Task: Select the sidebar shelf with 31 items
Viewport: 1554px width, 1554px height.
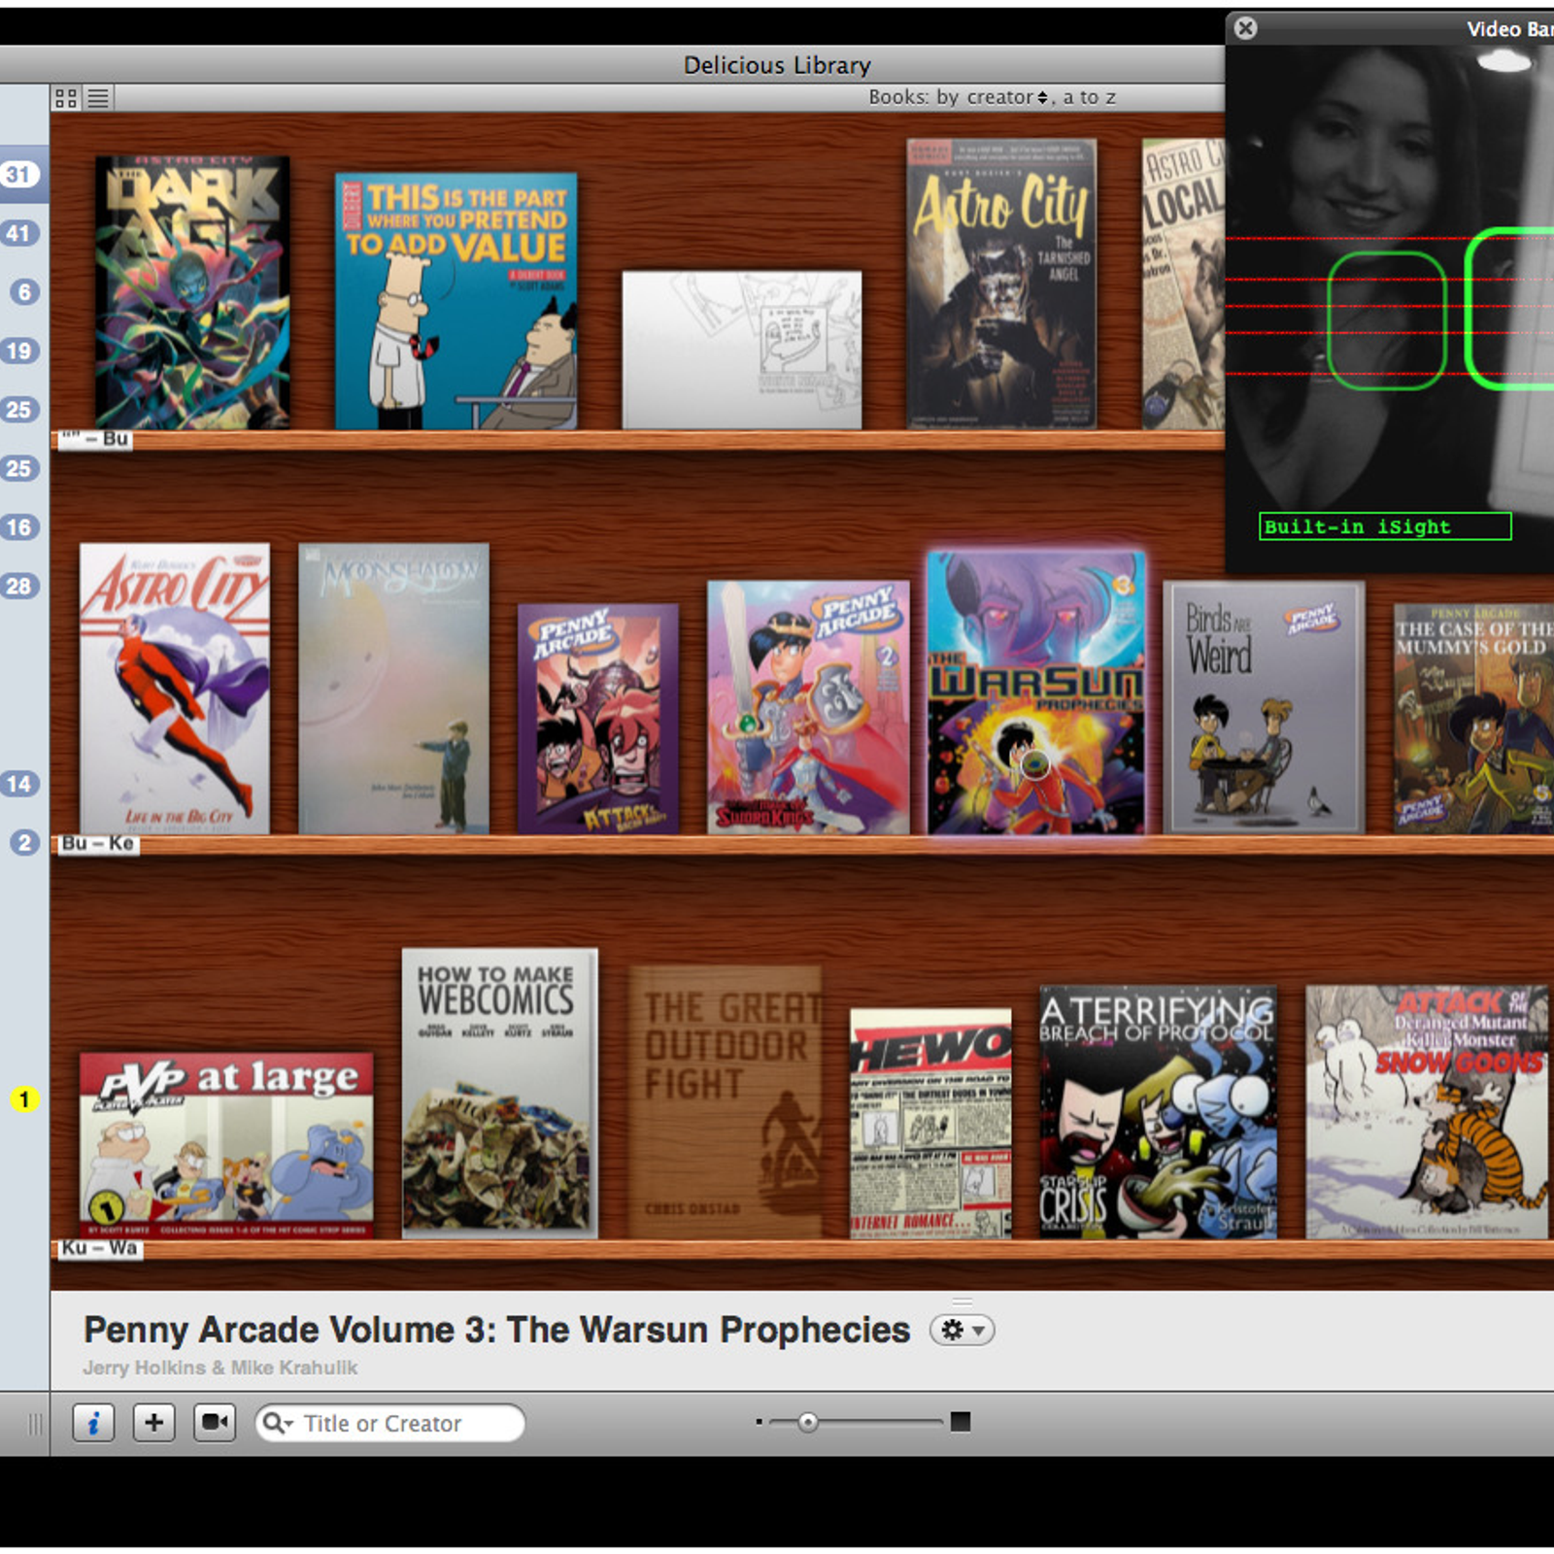Action: point(19,175)
